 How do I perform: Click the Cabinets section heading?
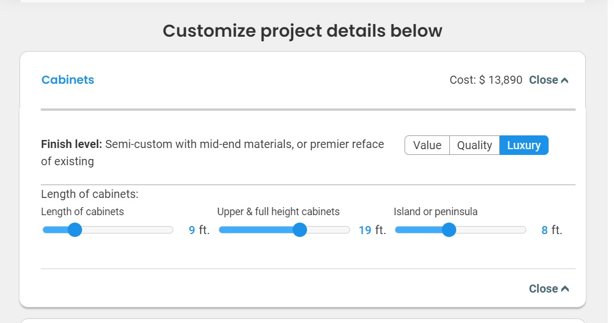68,80
